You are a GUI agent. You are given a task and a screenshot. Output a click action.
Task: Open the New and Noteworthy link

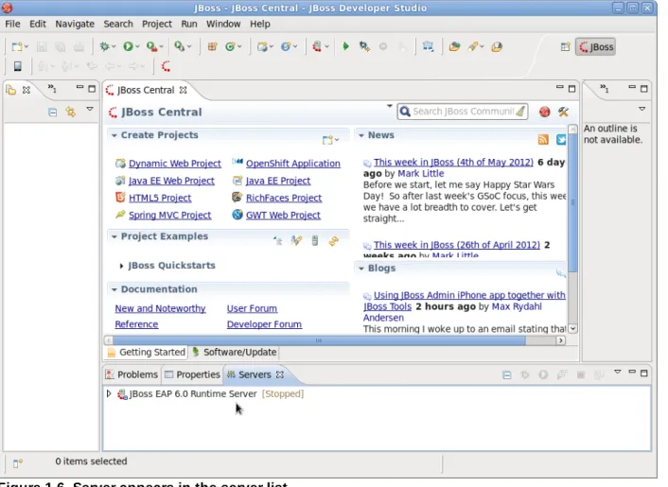(160, 308)
